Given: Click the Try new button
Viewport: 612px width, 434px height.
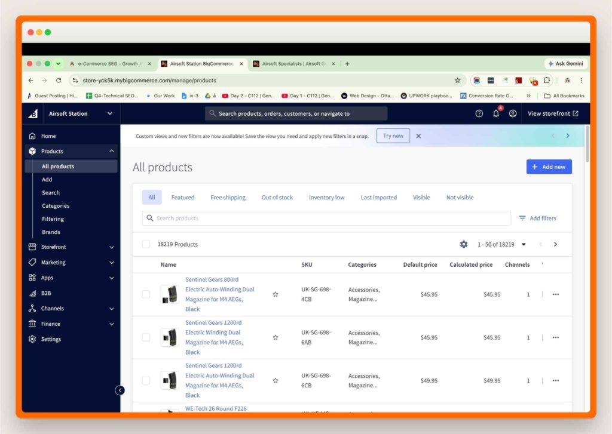Looking at the screenshot, I should click(393, 136).
